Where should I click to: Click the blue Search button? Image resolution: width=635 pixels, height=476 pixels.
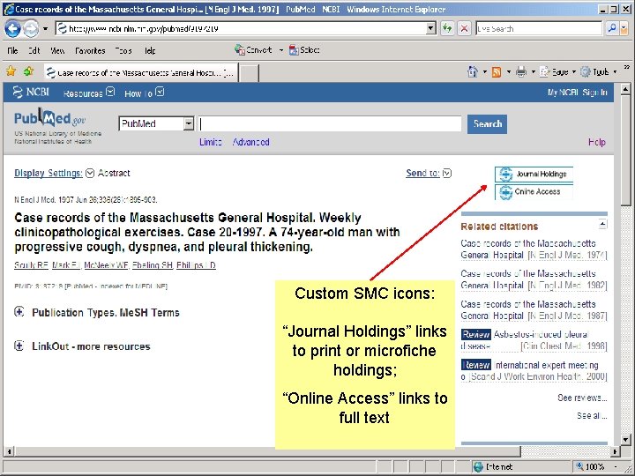pos(487,124)
